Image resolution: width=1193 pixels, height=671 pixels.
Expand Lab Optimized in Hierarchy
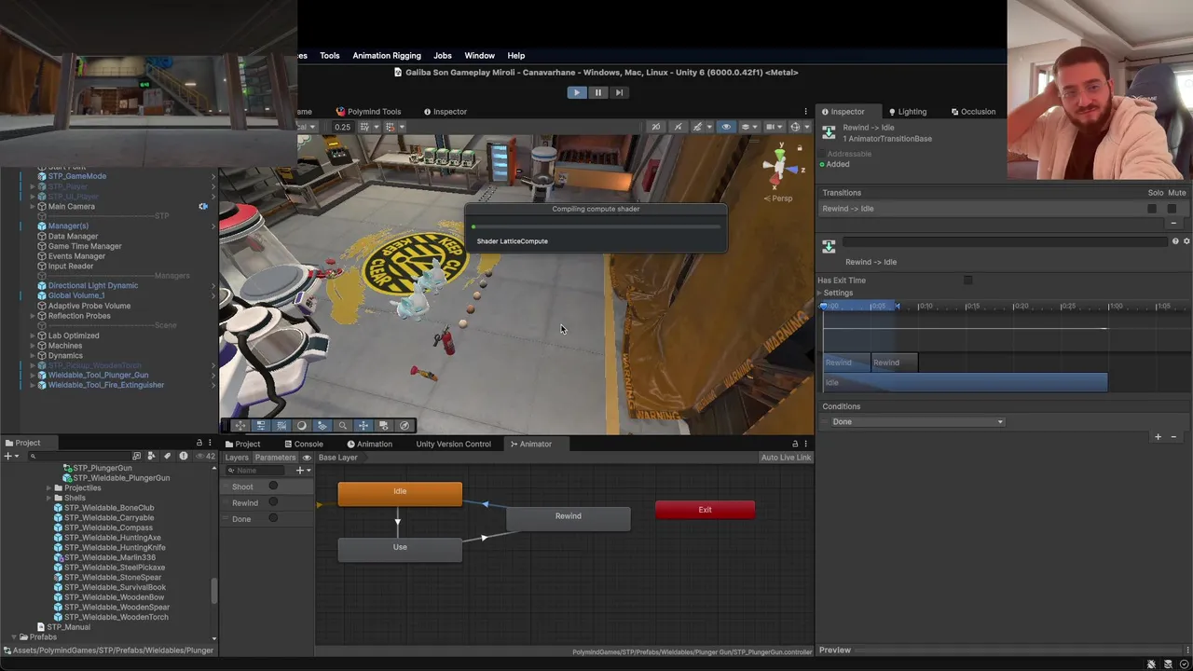33,335
